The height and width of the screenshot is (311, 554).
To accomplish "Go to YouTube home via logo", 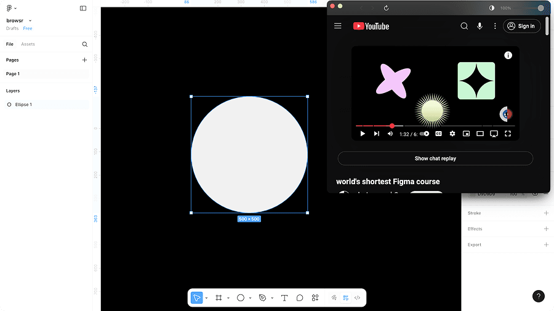I will pyautogui.click(x=371, y=26).
